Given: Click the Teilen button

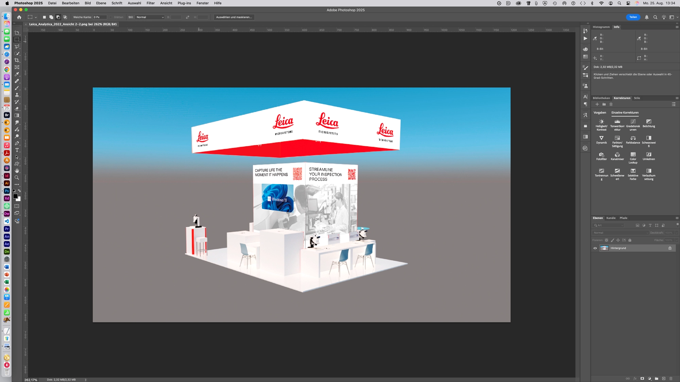Looking at the screenshot, I should point(633,17).
